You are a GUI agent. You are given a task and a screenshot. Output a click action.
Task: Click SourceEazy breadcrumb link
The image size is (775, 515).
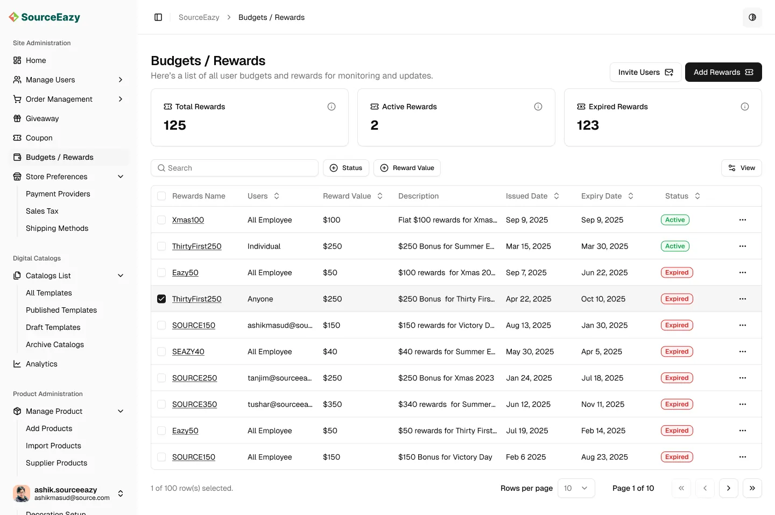[x=199, y=17]
